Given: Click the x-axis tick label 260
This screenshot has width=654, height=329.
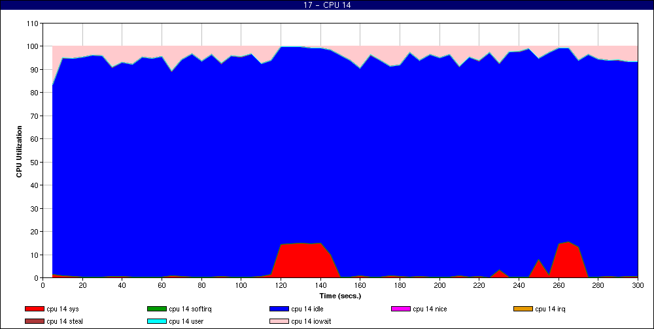Looking at the screenshot, I should 559,286.
